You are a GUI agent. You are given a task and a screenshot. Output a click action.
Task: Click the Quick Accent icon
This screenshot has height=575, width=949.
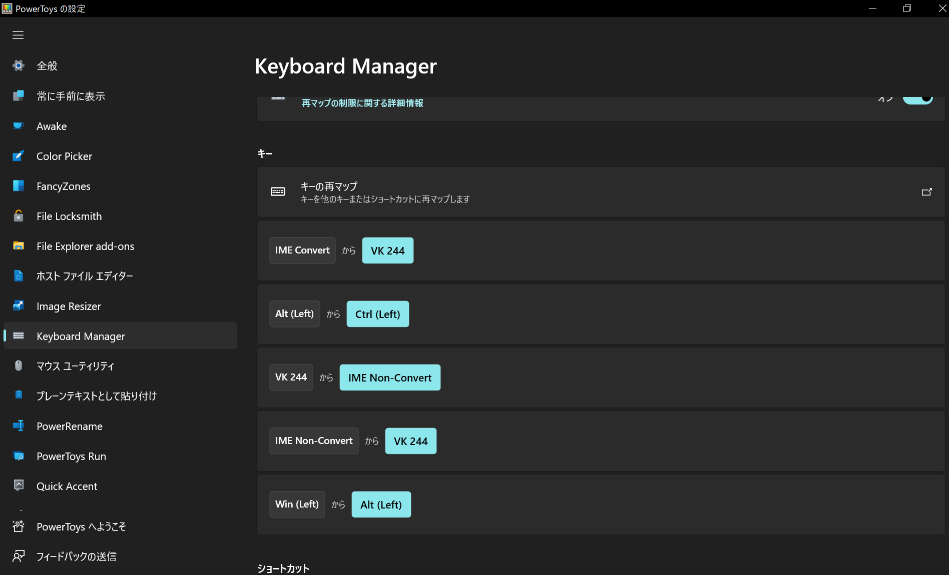19,485
